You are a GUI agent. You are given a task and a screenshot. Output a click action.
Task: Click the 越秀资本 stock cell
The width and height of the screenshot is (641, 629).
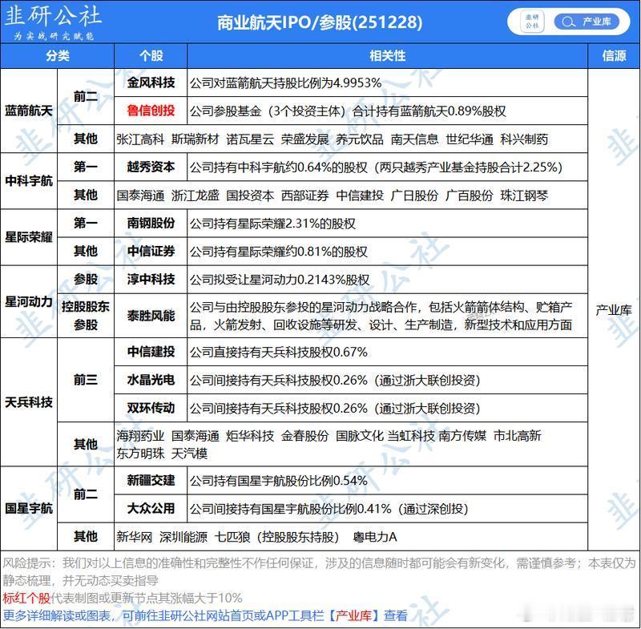[150, 167]
